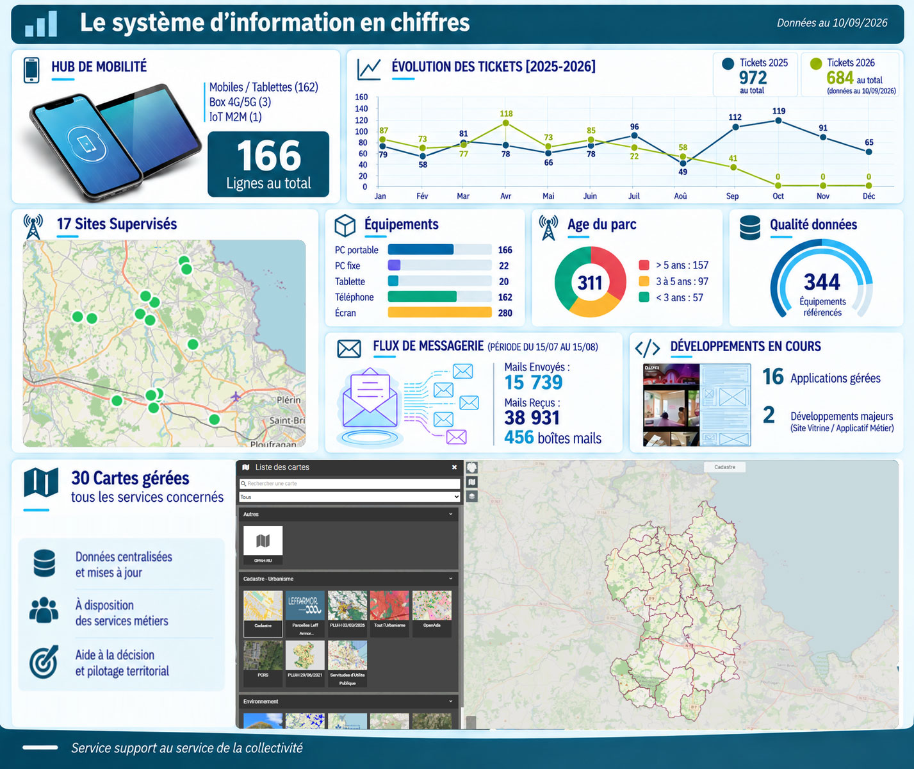
Task: Click the database icon beside Données centralisées
Action: [x=44, y=563]
